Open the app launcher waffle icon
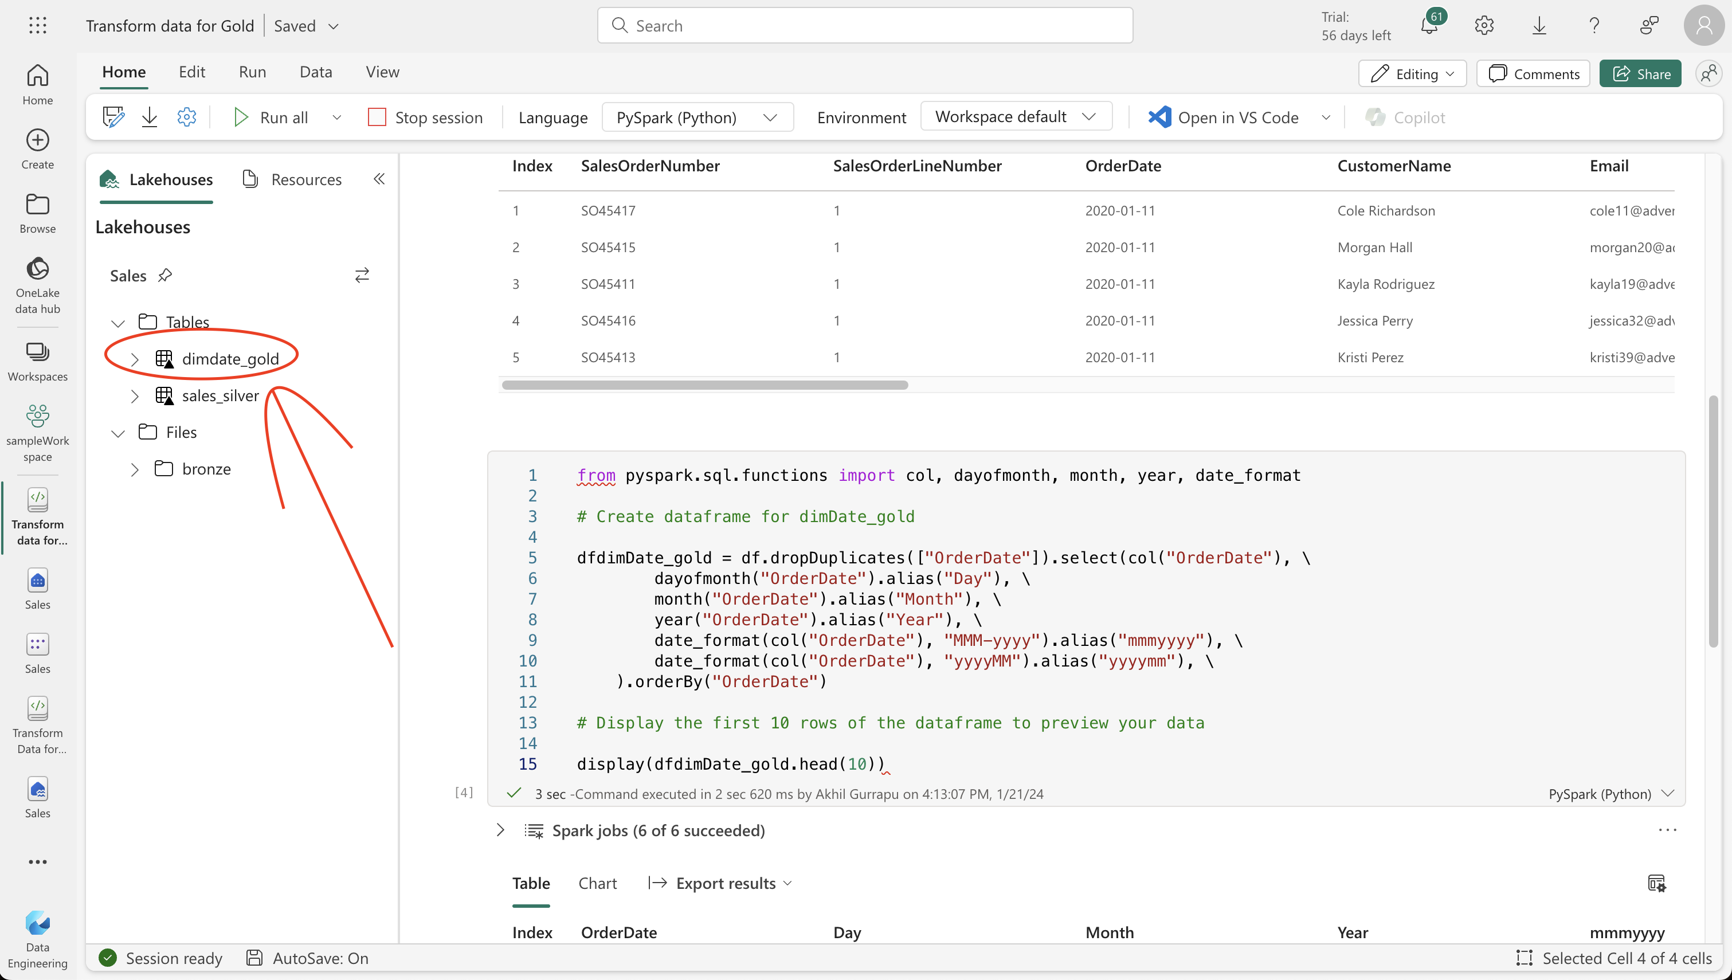The width and height of the screenshot is (1732, 980). pyautogui.click(x=38, y=26)
